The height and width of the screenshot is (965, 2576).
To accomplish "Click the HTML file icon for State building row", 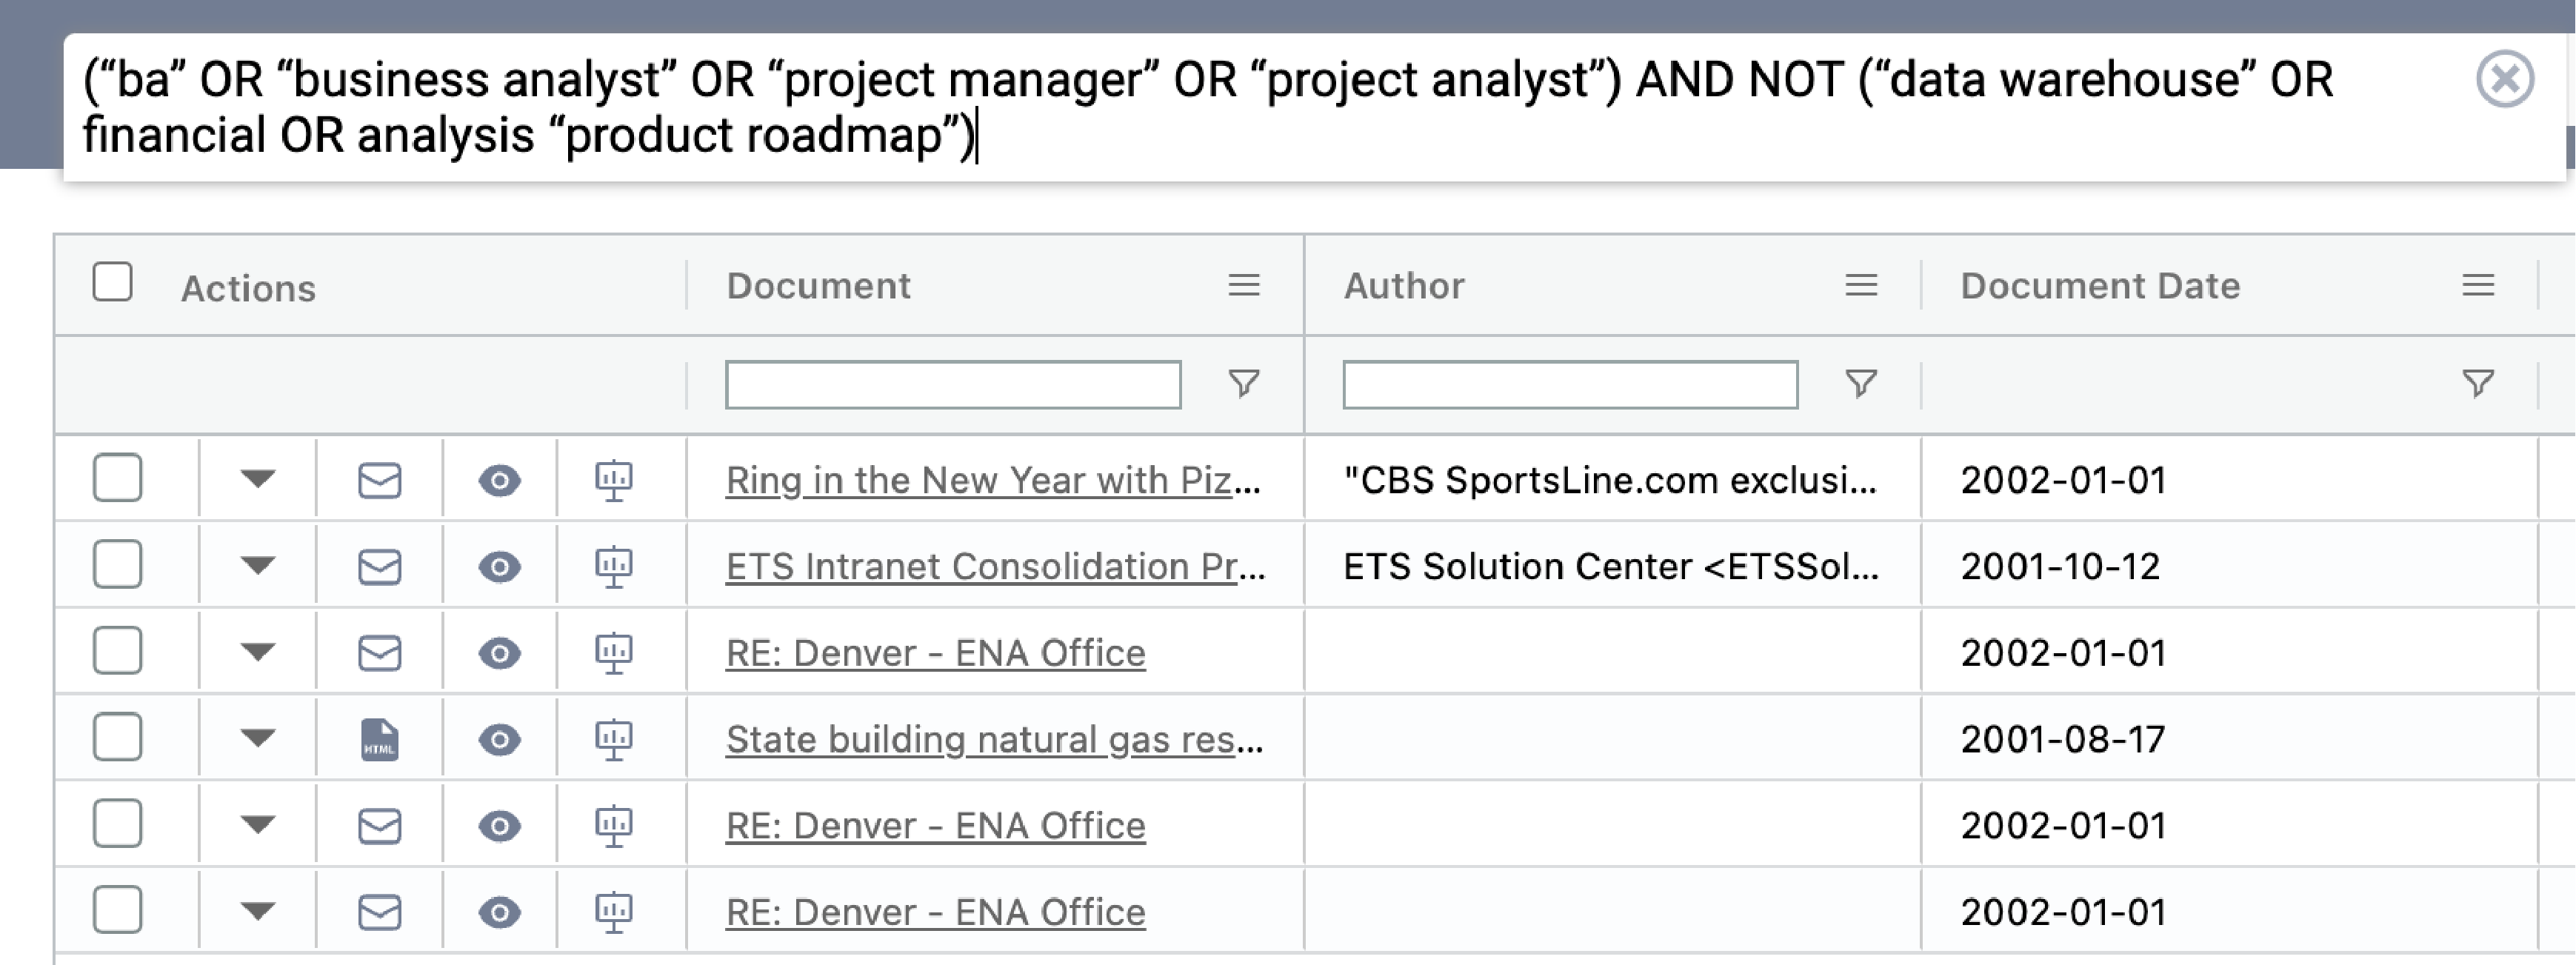I will [380, 740].
